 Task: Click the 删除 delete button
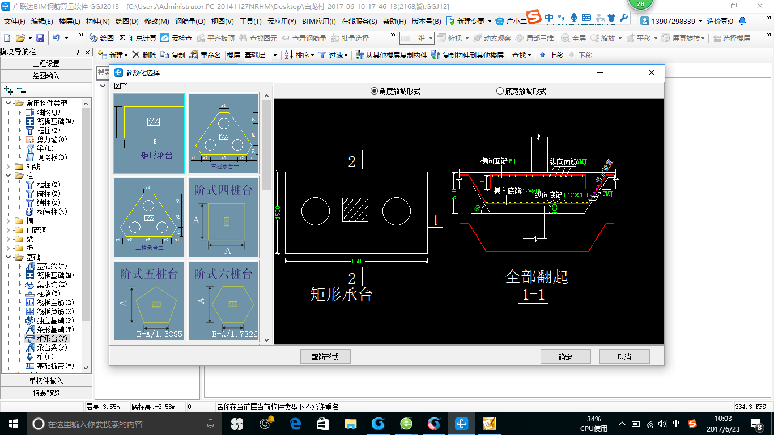(144, 55)
